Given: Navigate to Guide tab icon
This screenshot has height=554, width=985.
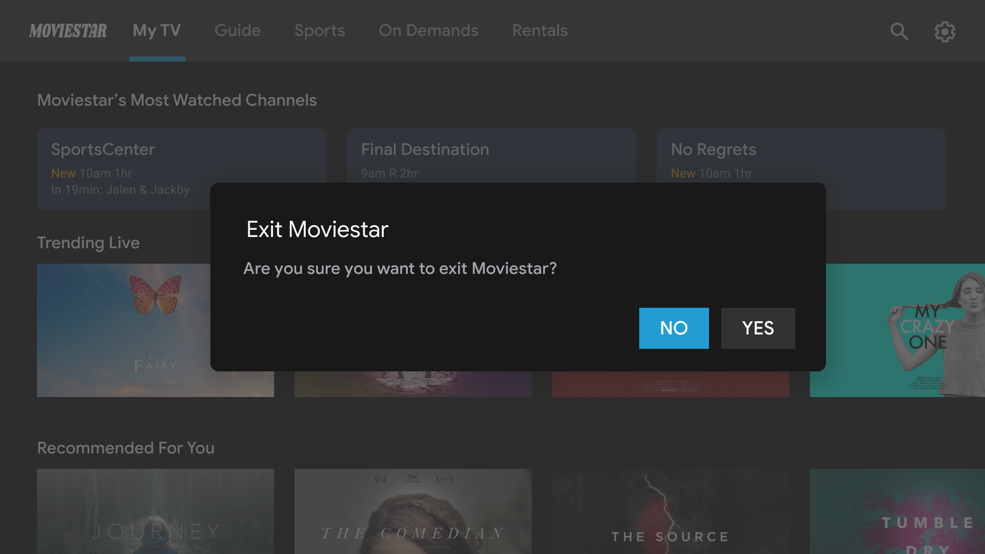Looking at the screenshot, I should (238, 30).
